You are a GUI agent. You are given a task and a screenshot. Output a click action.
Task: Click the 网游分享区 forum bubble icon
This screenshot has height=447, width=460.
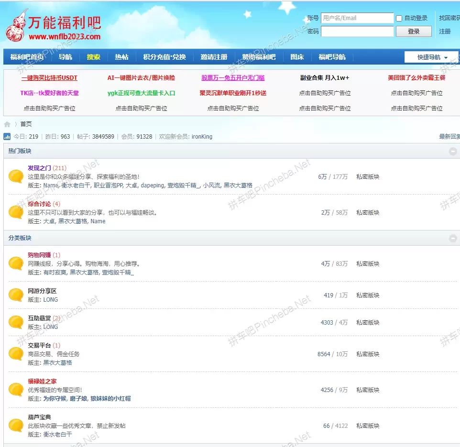click(x=16, y=295)
